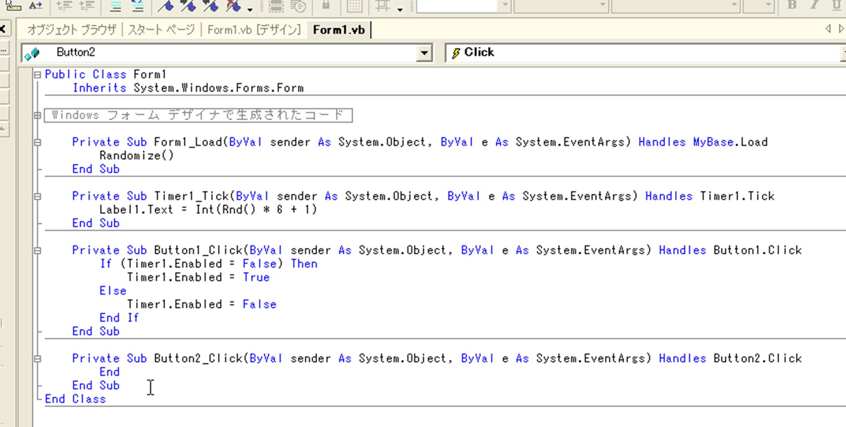The image size is (846, 427).
Task: Switch to the Form1.vb [デザイン] tab
Action: pyautogui.click(x=254, y=30)
